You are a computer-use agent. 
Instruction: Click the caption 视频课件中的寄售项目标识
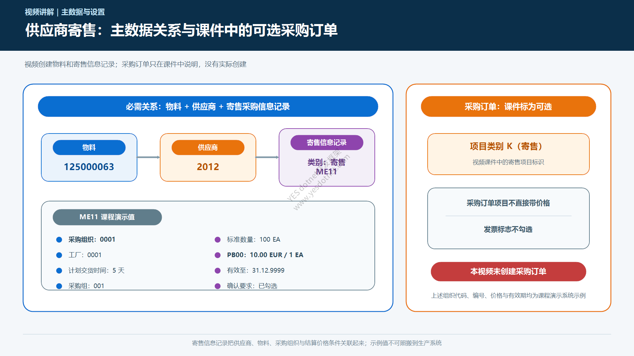[x=509, y=162]
